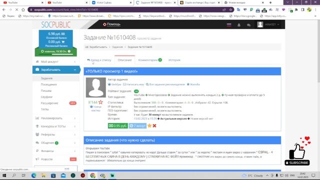Viewport: 320px width, 180px height.
Task: Expand Конкурсы и ТОПы sidebar section
Action: click(56, 126)
